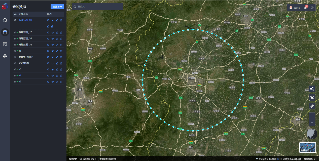319x161 pixels.
Task: Select the 新建范围_98 file name
Action: click(x=25, y=20)
